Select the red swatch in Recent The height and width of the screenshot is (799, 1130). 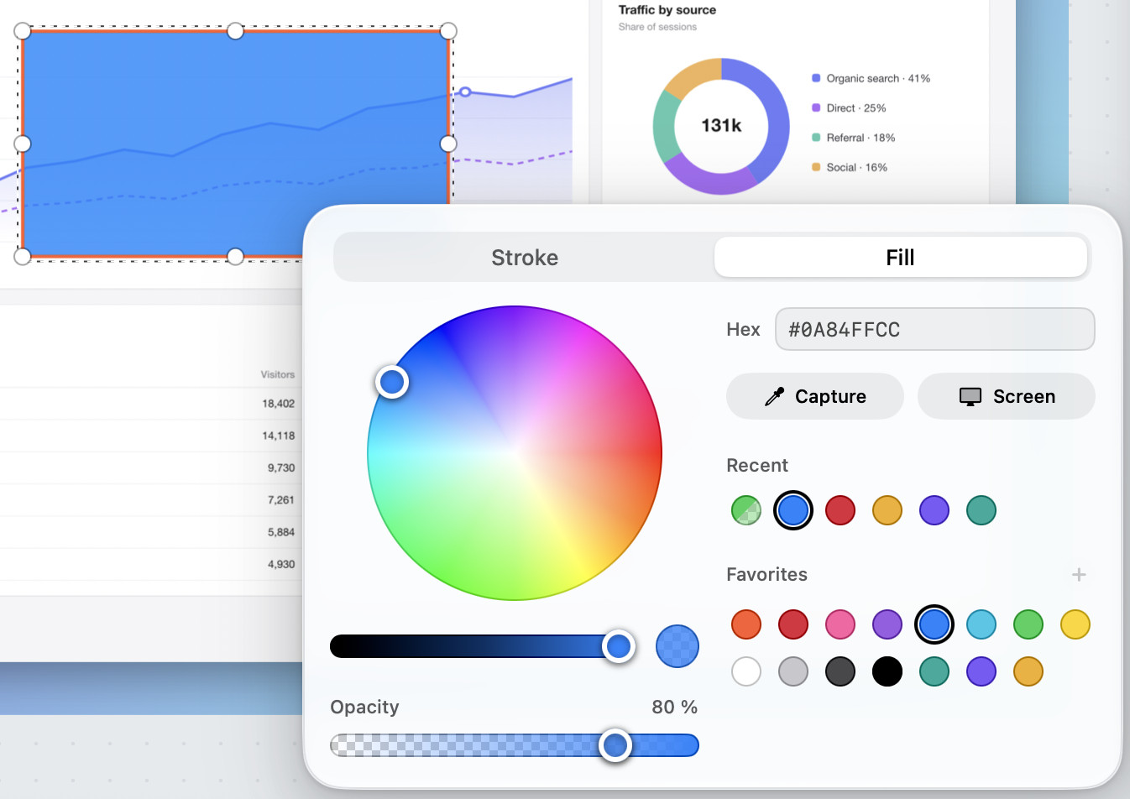840,510
